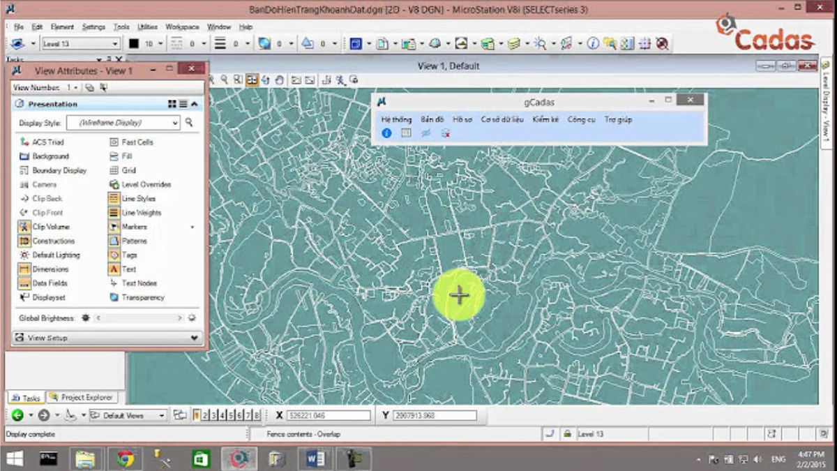The width and height of the screenshot is (837, 471).
Task: Click the Pan View hand icon
Action: (x=279, y=80)
